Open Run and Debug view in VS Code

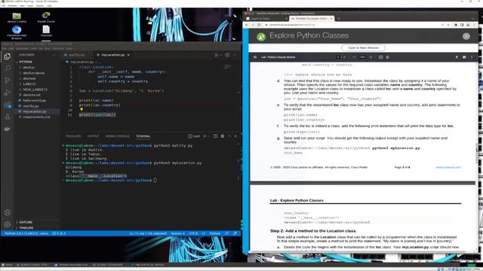pos(8,93)
